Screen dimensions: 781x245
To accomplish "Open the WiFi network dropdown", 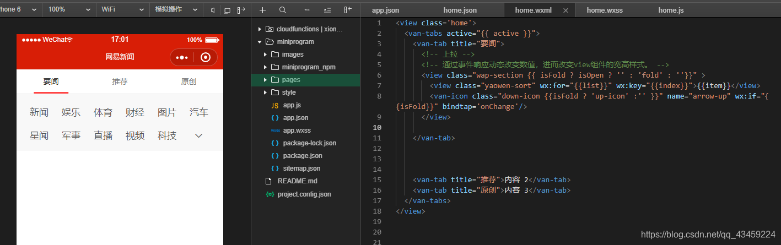I will (122, 10).
